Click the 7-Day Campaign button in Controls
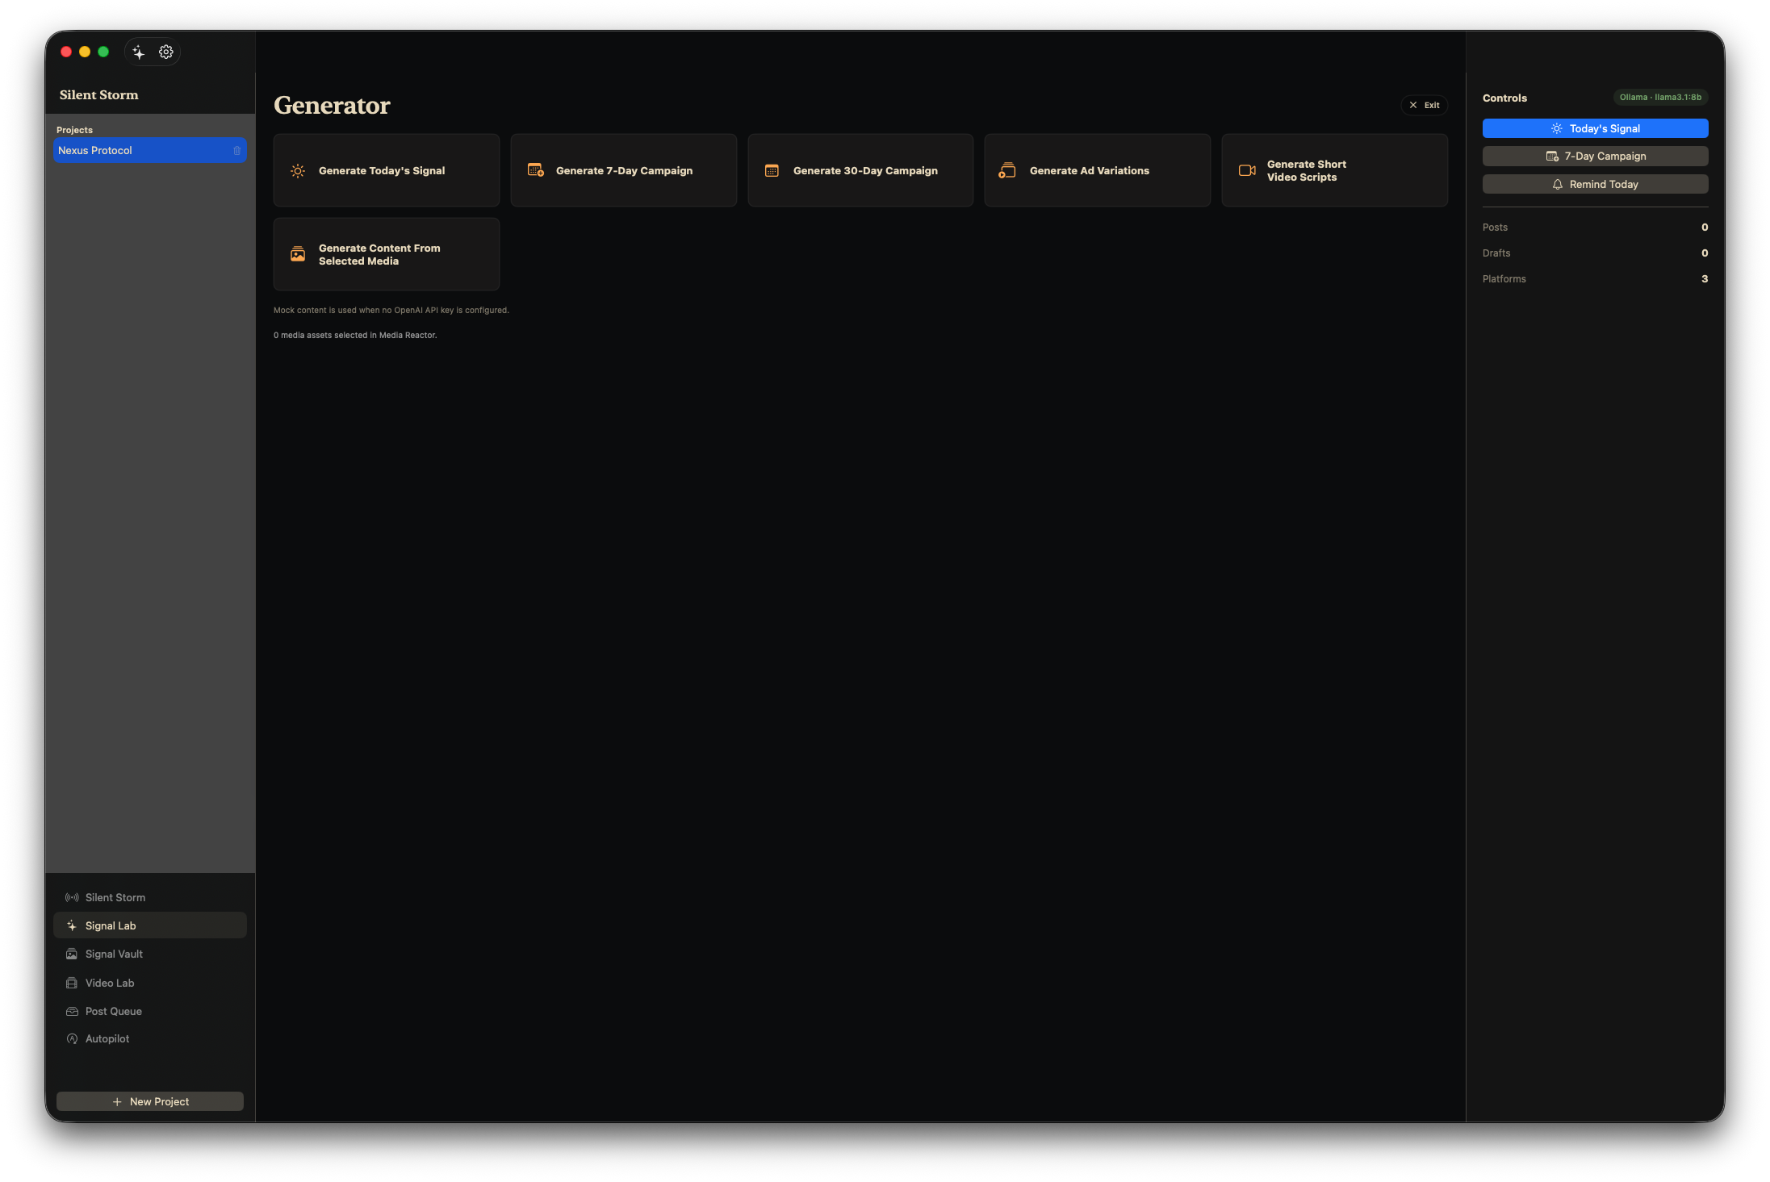This screenshot has height=1182, width=1770. click(x=1595, y=157)
